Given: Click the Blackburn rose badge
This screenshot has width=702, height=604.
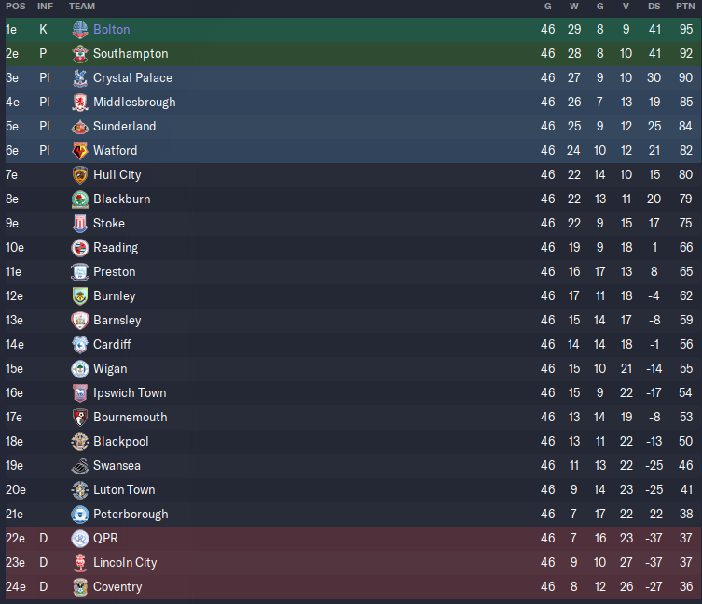Looking at the screenshot, I should (80, 199).
